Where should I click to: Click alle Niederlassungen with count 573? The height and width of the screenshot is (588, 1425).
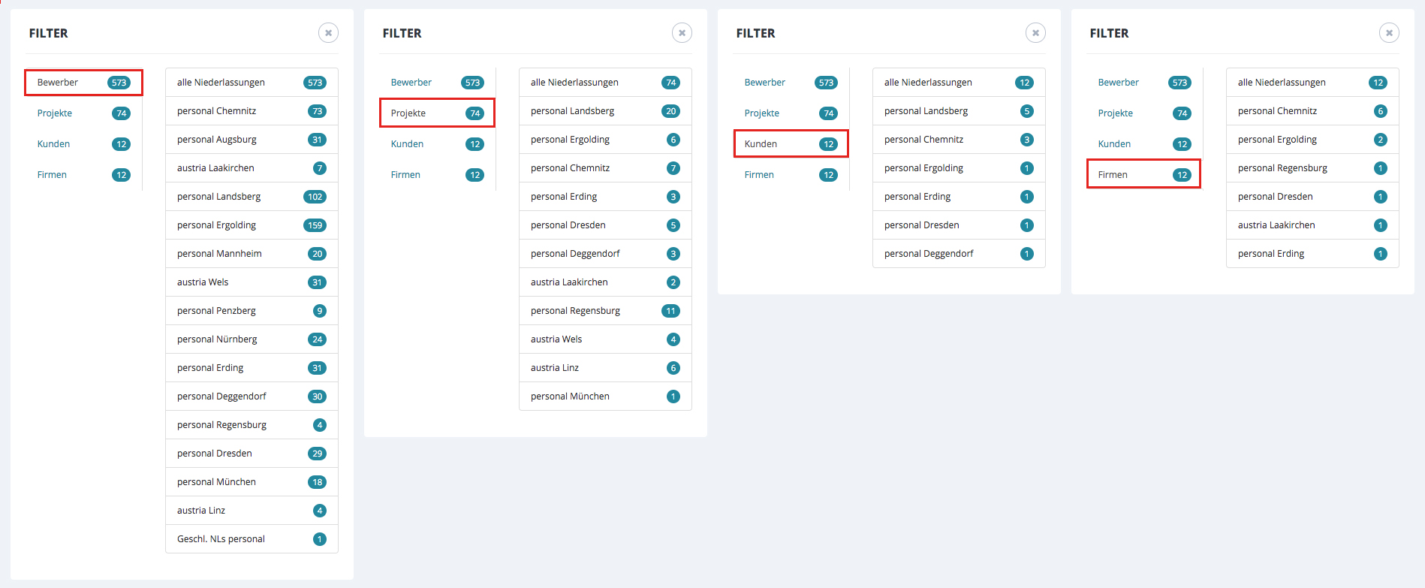coord(252,83)
